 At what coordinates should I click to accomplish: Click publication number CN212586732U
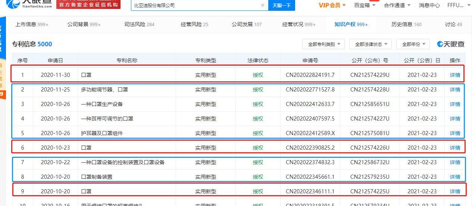click(x=370, y=162)
